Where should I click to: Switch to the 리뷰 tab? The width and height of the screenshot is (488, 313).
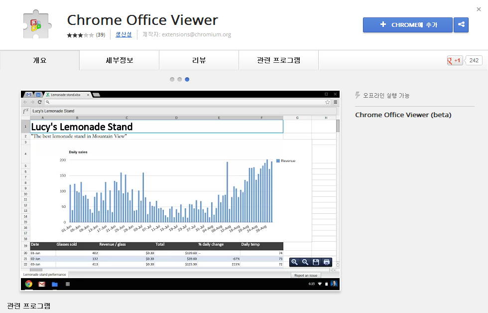(x=199, y=60)
